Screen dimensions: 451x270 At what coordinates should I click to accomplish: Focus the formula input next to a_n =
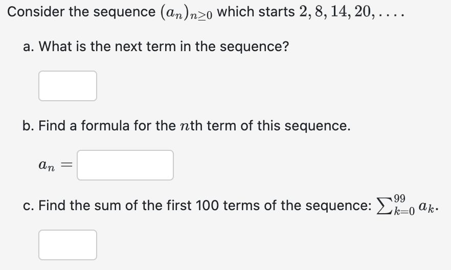tap(125, 165)
